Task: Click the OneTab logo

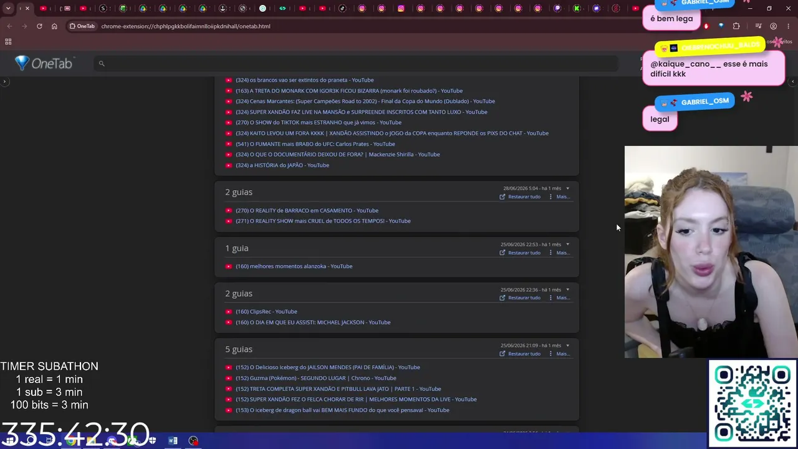Action: tap(44, 63)
